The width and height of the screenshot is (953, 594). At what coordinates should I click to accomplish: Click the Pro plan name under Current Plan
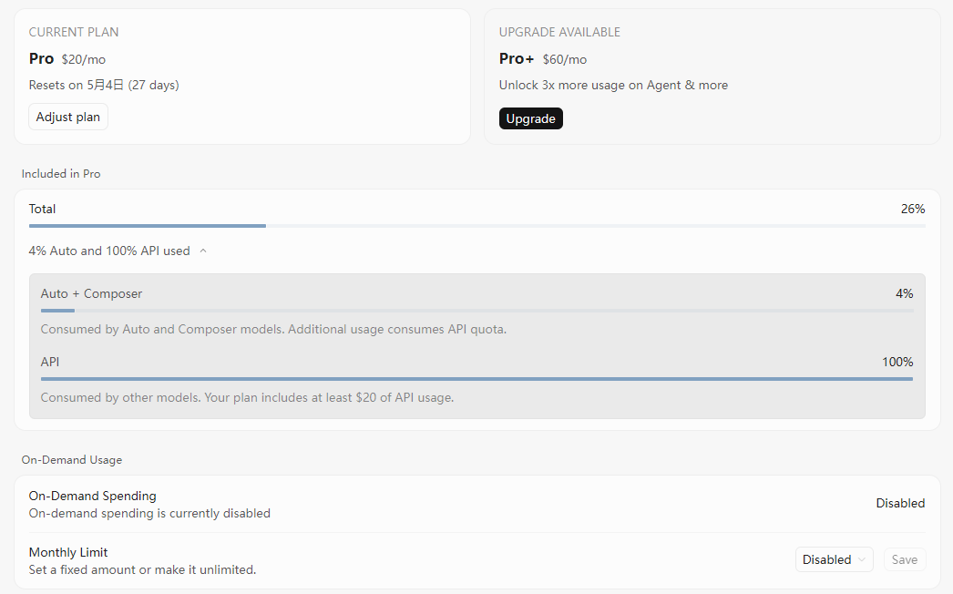pos(42,58)
